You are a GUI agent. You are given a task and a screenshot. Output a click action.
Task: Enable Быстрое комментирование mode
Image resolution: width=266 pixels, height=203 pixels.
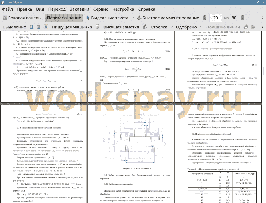168,18
